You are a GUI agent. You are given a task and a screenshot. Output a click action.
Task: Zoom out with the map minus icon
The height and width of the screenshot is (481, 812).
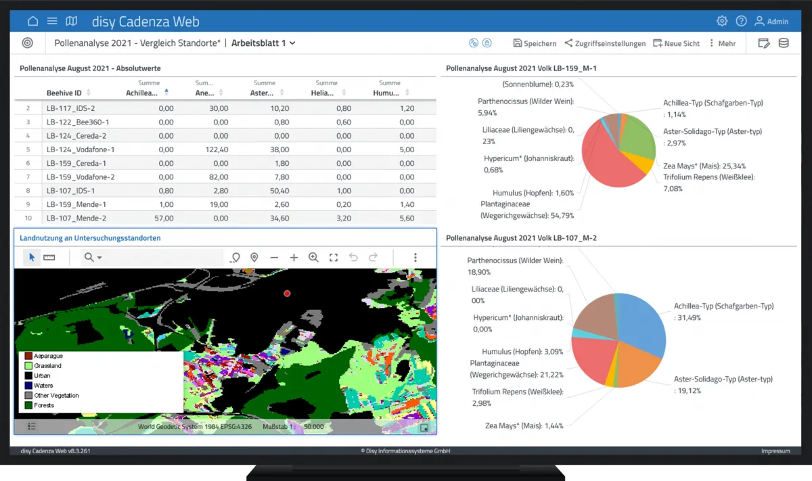point(274,257)
